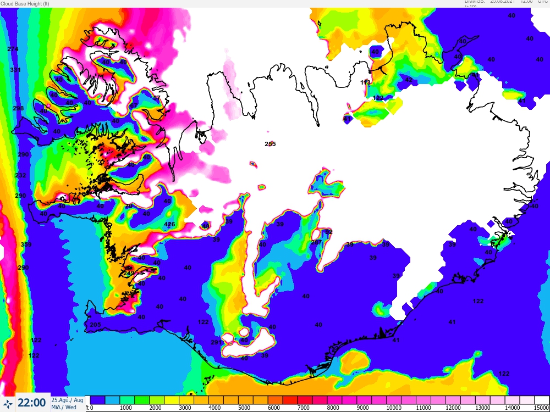Click the 287 cloud base value on the map
This screenshot has width=550, height=412.
316,242
